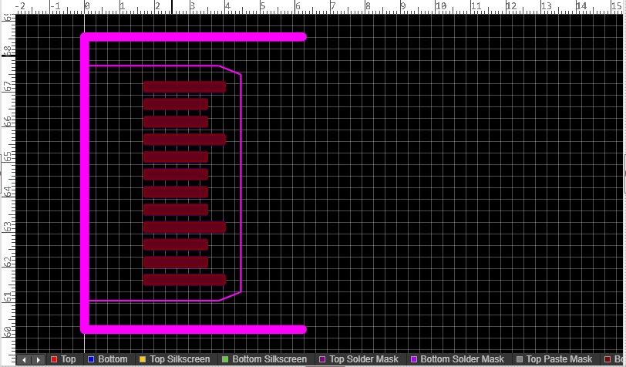The width and height of the screenshot is (626, 367).
Task: Click the gray Top Paste Mask color swatch
Action: tap(520, 359)
